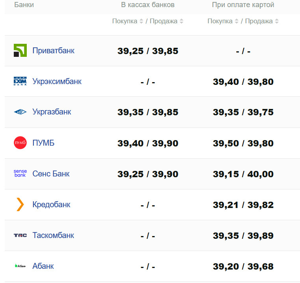This screenshot has width=300, height=283.
Task: Click the orange Кредобанк chevron logo
Action: 20,204
